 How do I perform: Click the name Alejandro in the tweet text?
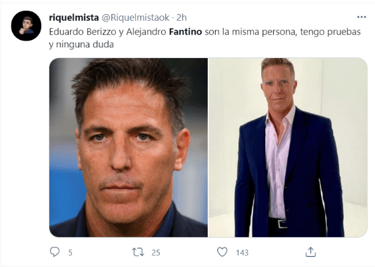(x=146, y=32)
